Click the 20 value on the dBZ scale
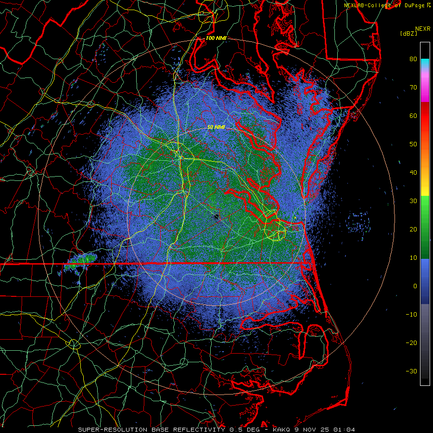Screen dimensions: 433x433 [413, 229]
